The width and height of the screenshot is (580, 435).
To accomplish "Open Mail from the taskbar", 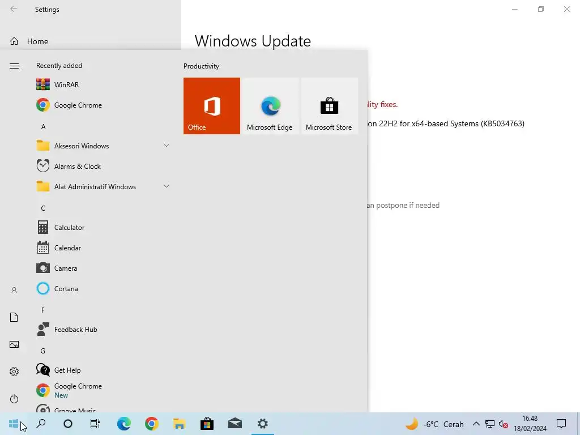I will (x=235, y=424).
